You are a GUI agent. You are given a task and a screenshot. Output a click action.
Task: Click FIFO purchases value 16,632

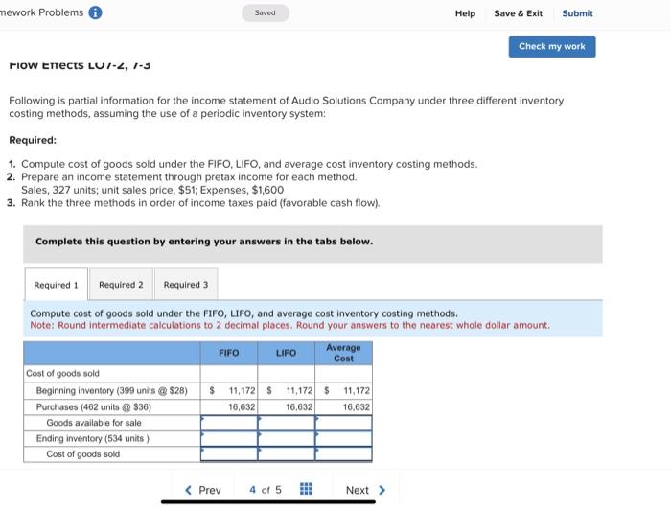pyautogui.click(x=242, y=406)
